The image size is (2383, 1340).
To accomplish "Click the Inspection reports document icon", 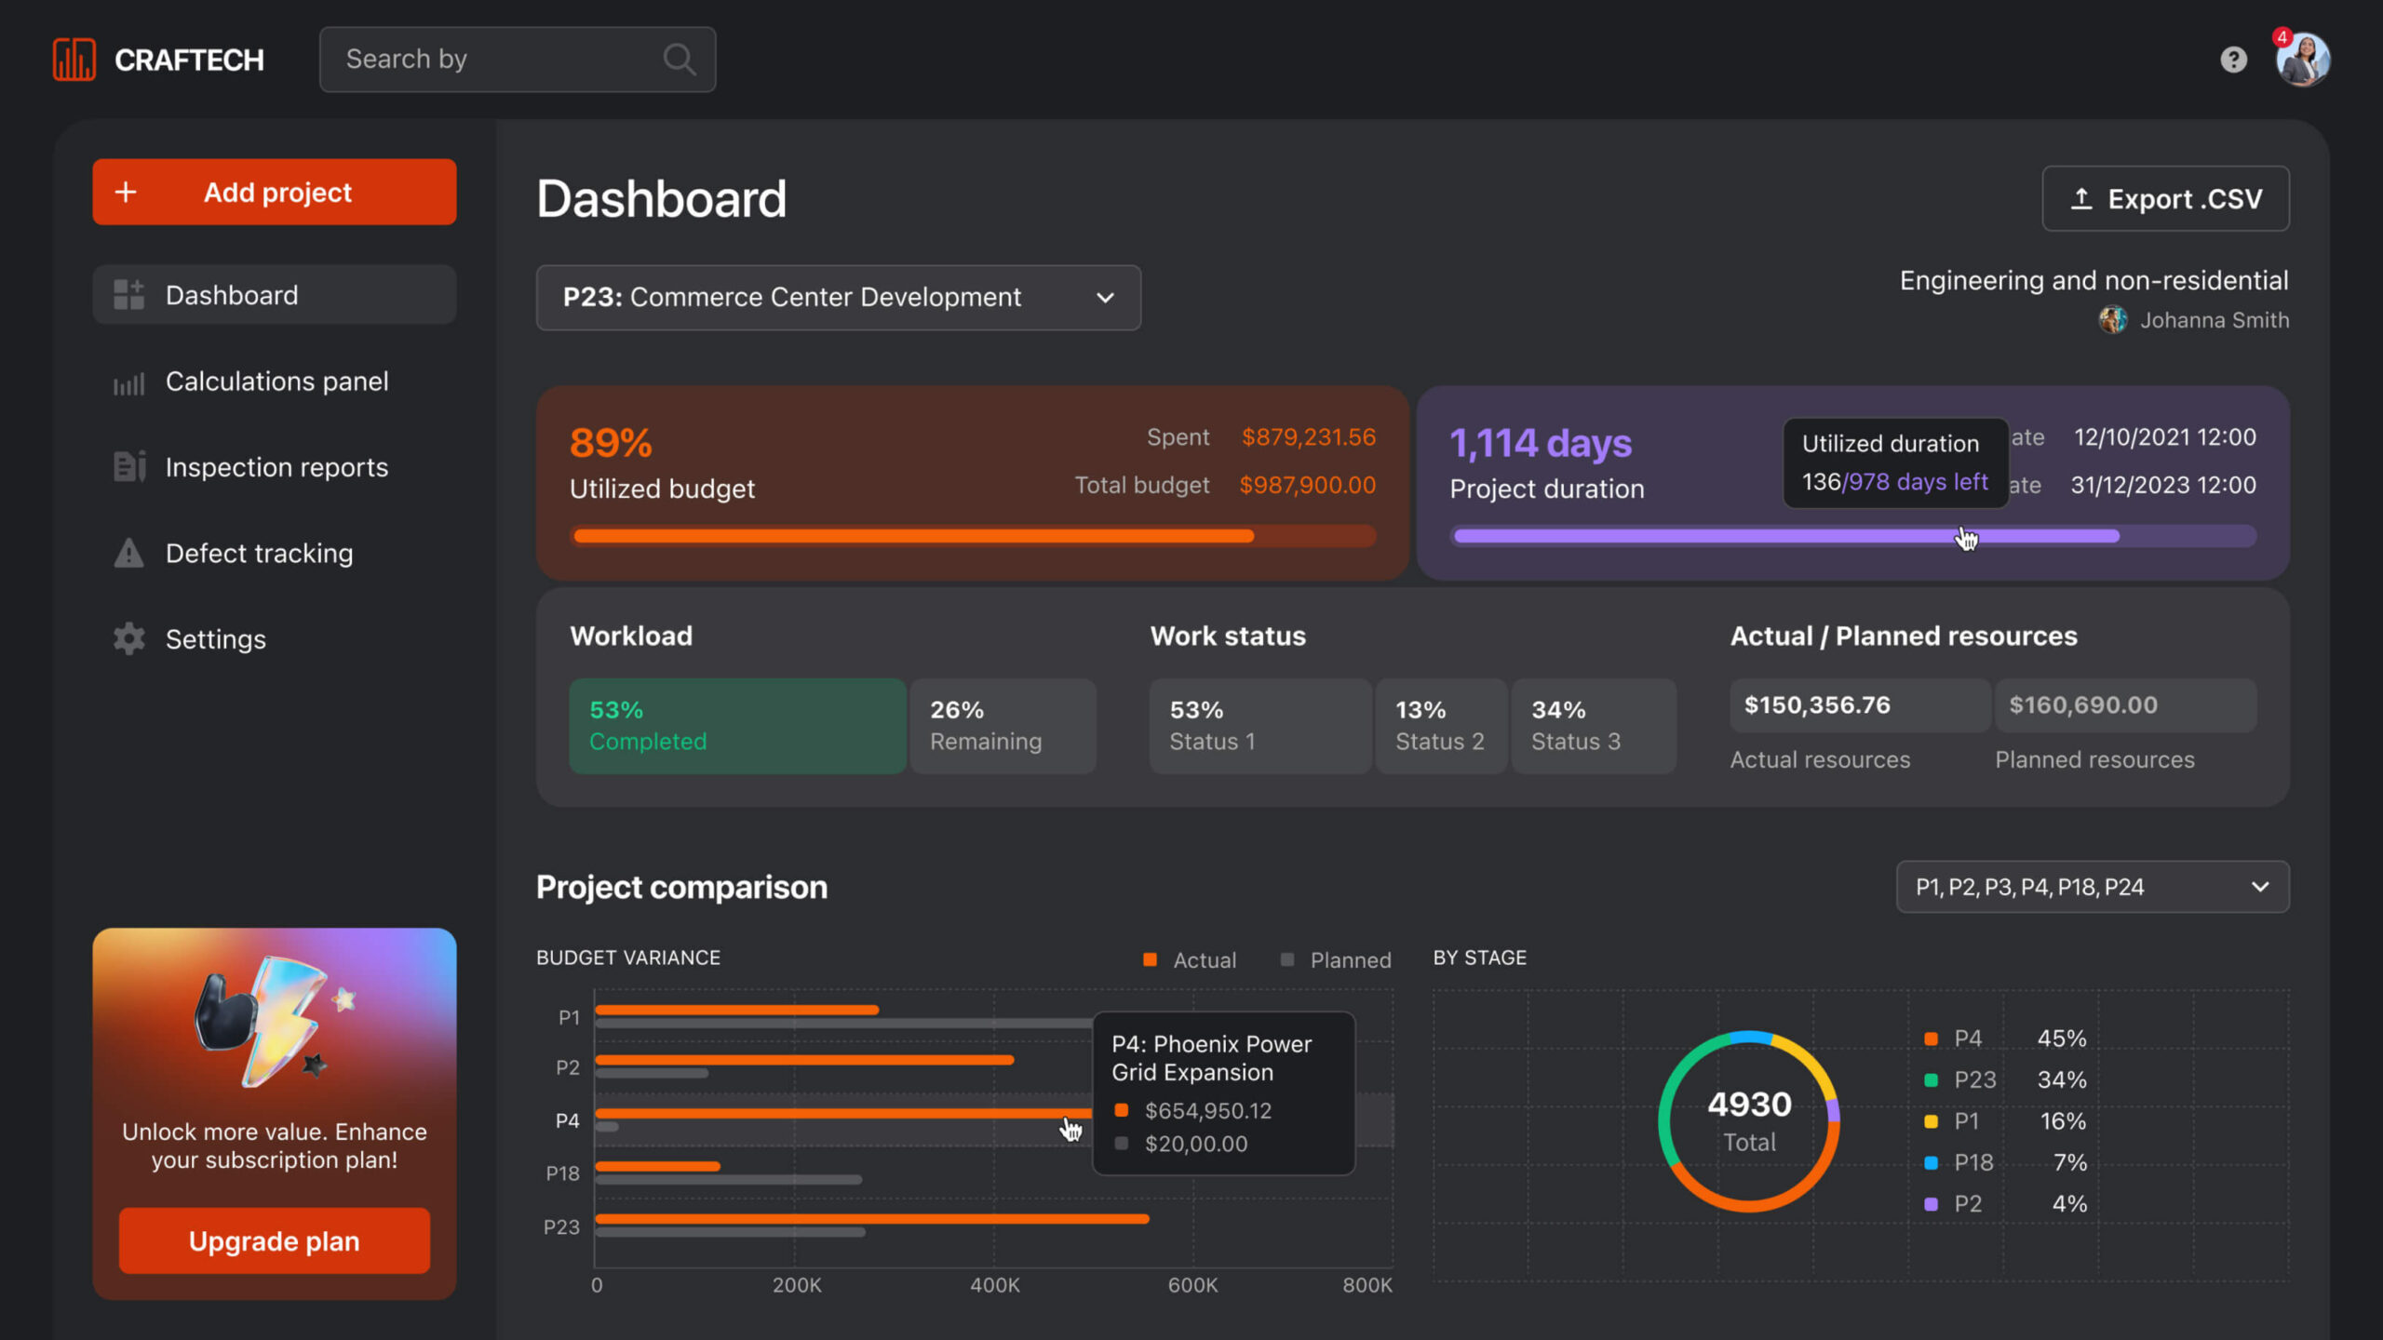I will pyautogui.click(x=128, y=467).
